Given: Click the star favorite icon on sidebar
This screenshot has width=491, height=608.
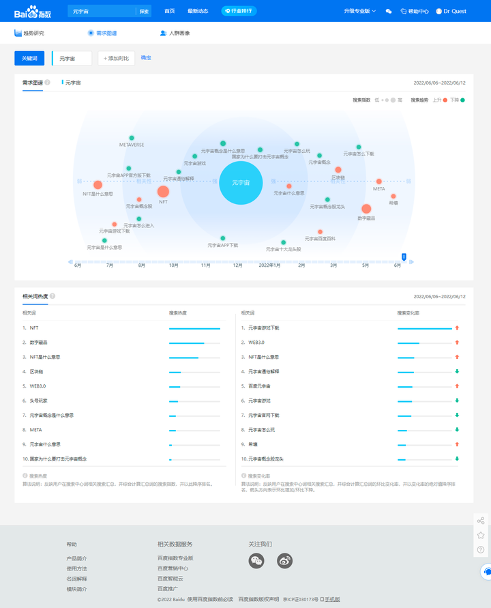Looking at the screenshot, I should point(481,536).
